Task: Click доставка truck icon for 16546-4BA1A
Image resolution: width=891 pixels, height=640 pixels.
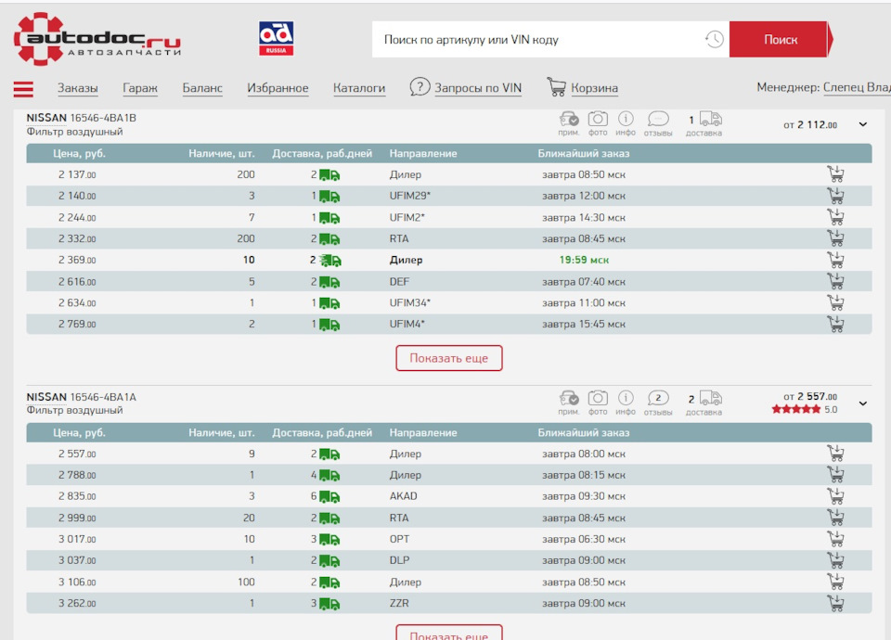Action: 710,398
